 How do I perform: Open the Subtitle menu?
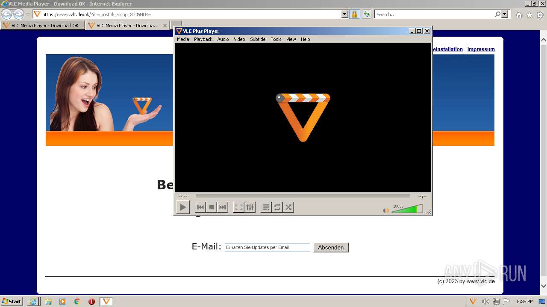point(258,39)
